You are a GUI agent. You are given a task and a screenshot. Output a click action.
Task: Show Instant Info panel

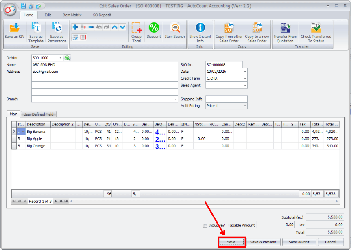coord(200,29)
